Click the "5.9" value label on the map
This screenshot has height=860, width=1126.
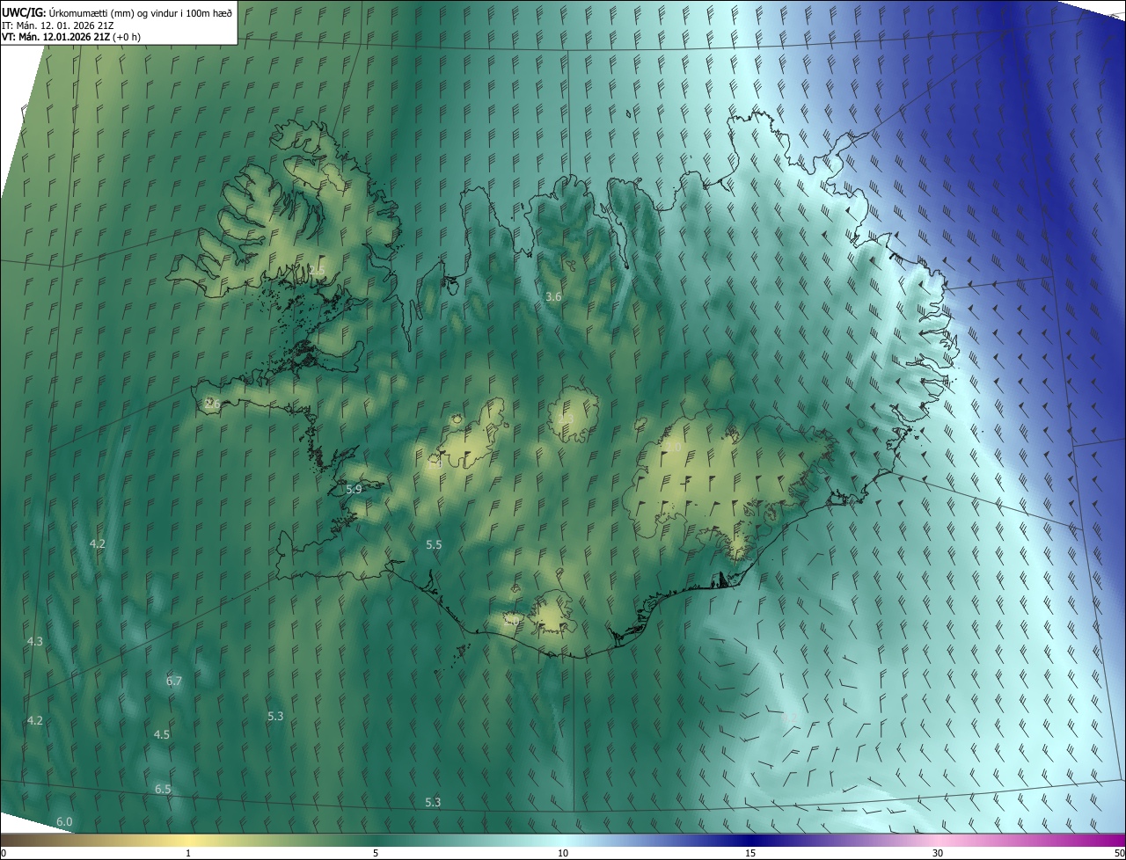[354, 489]
